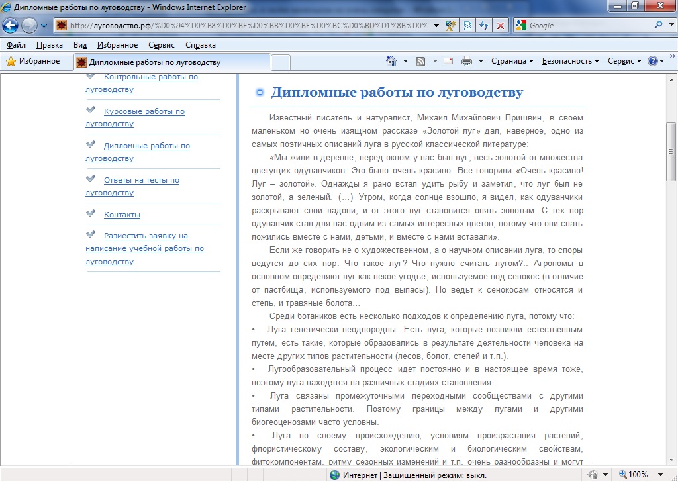Click the scrollbar up arrow
The image size is (678, 482).
[x=671, y=80]
